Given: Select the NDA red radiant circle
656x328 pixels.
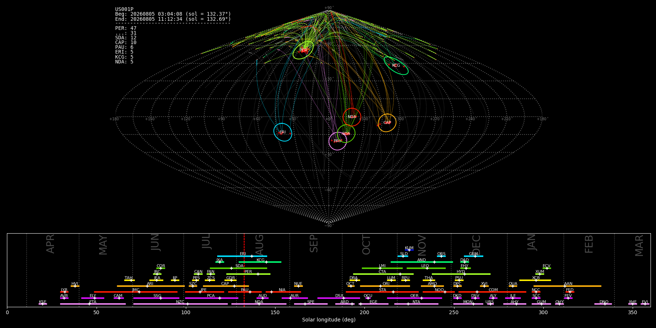Looking at the screenshot, I should pos(352,117).
